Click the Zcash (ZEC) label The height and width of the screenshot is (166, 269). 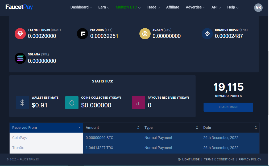(x=162, y=30)
